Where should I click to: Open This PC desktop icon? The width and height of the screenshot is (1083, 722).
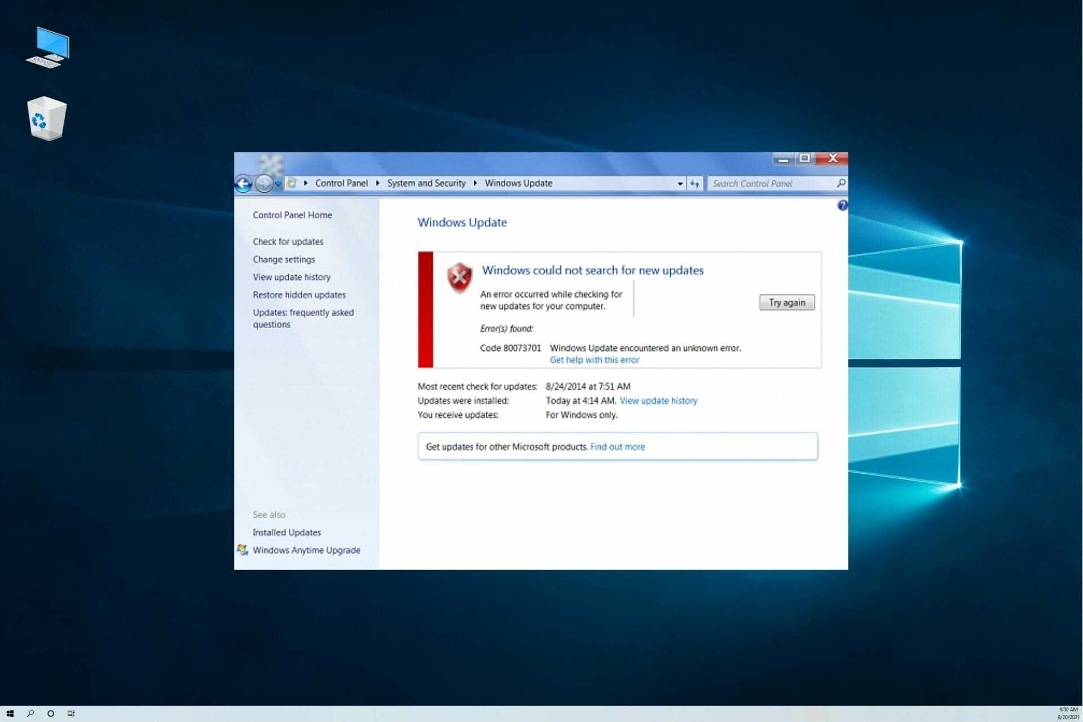48,47
